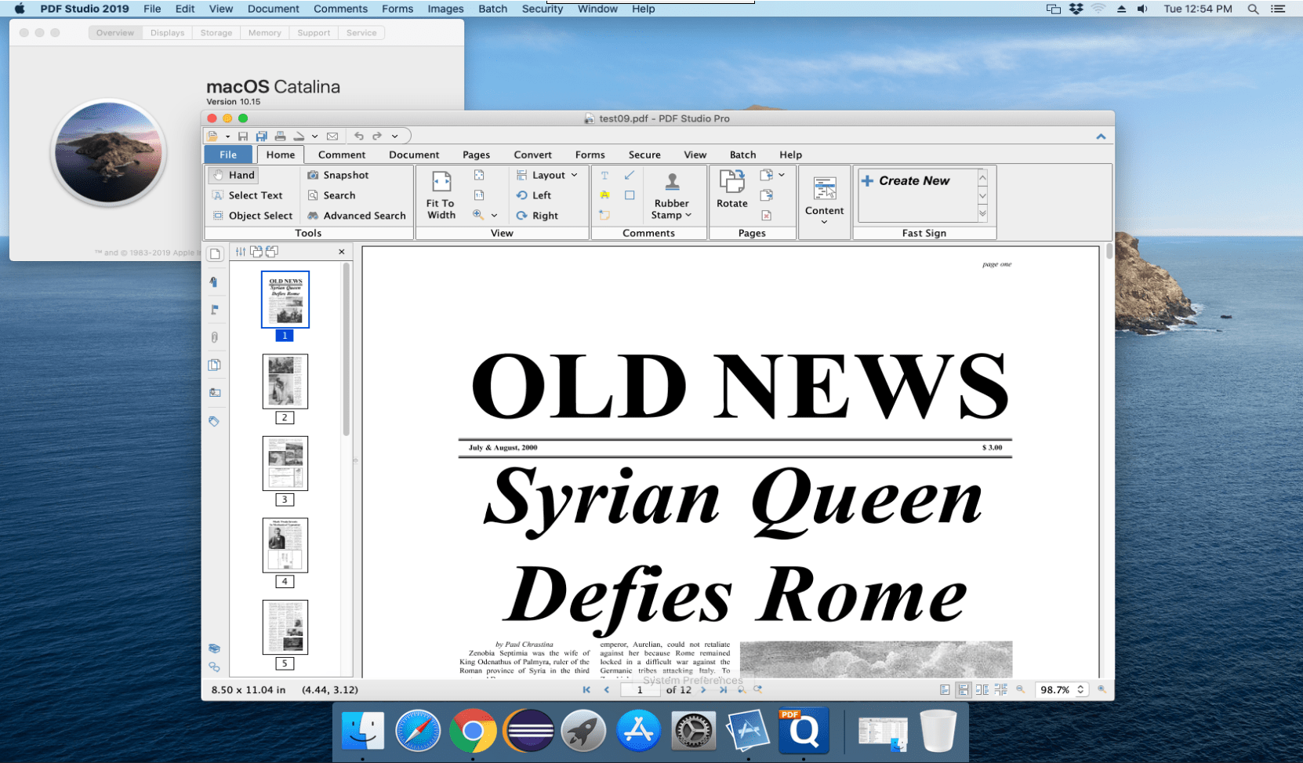Click the Email envelope icon
Screen dimensions: 1303x763
pyautogui.click(x=332, y=136)
